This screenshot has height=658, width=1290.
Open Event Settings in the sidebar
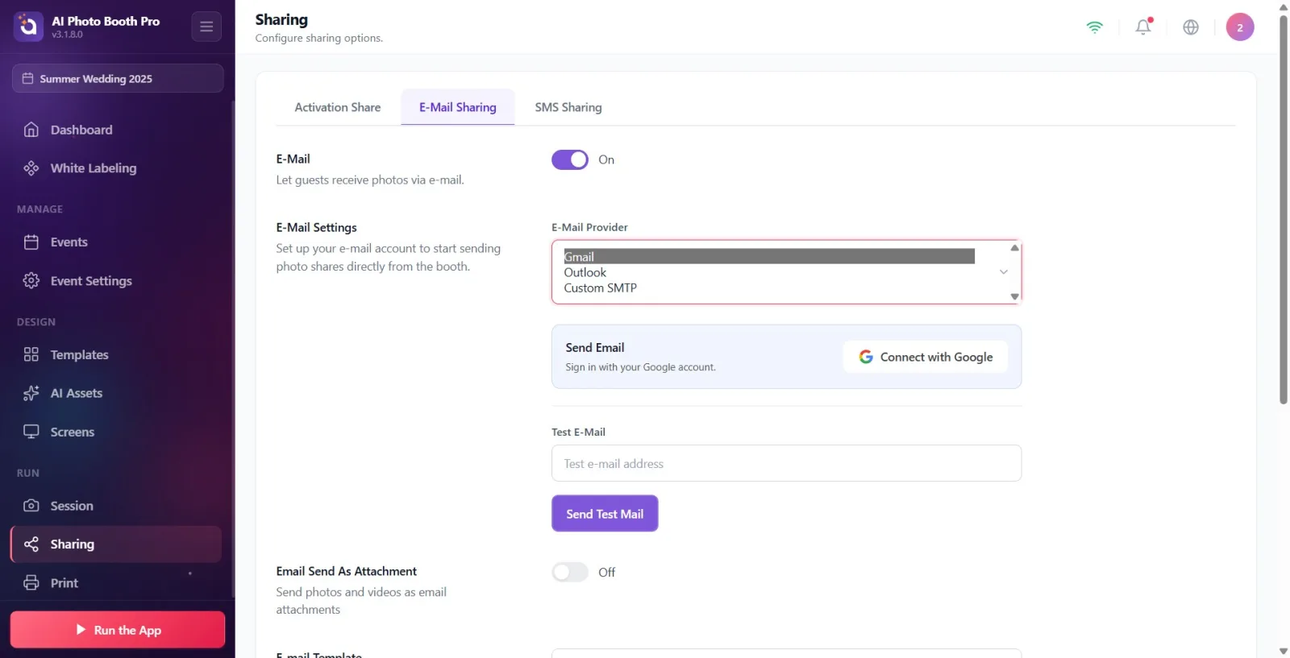116,280
